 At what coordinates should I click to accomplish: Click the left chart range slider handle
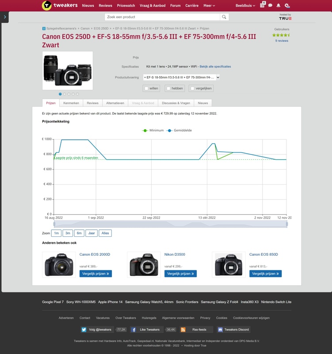(x=54, y=224)
